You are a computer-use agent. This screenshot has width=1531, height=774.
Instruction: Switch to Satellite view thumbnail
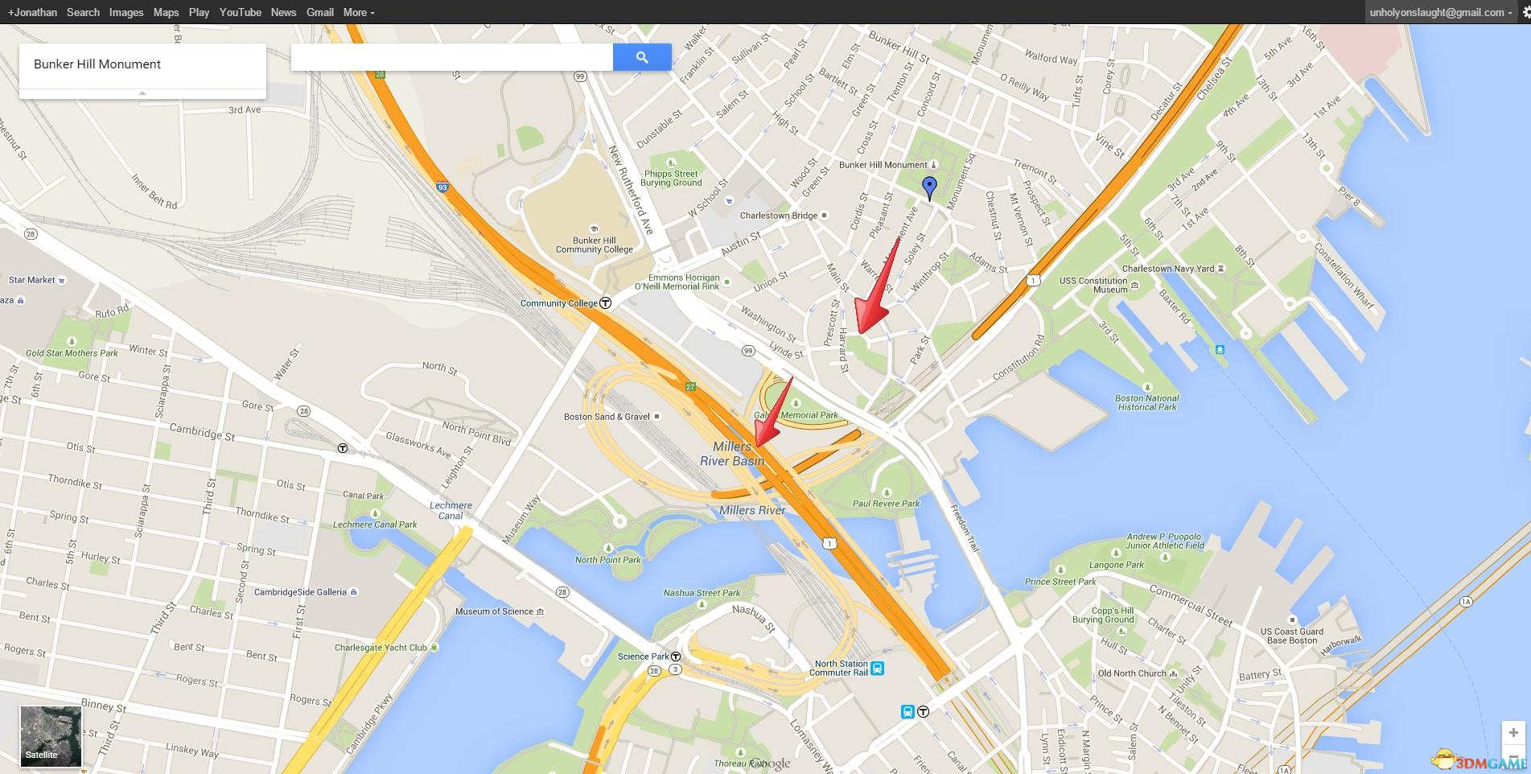click(51, 736)
